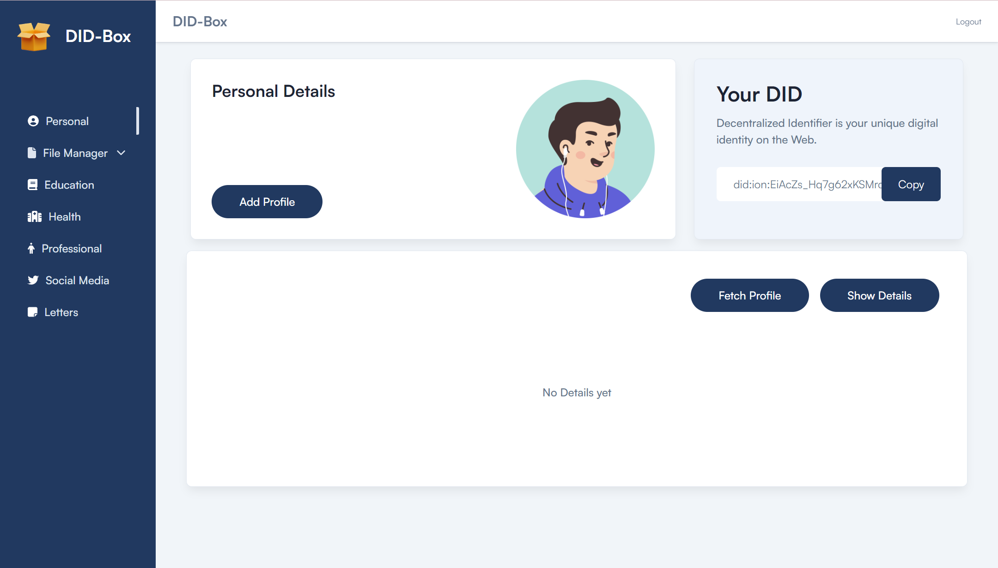Click the Professional person icon
Viewport: 998px width, 568px height.
click(31, 248)
